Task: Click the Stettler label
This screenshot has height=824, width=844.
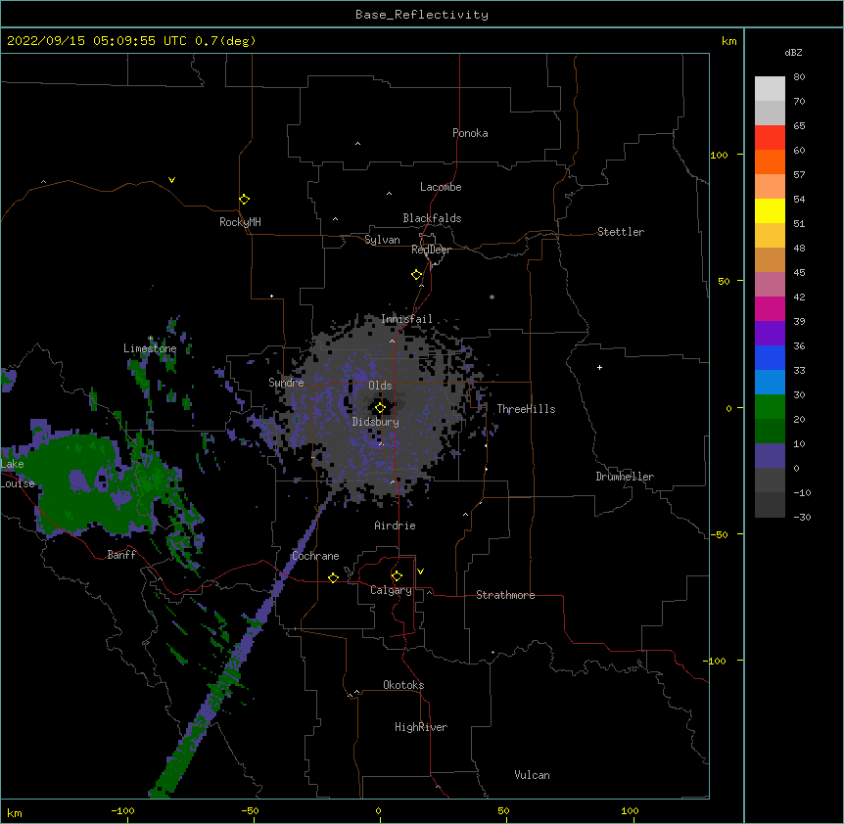Action: pyautogui.click(x=620, y=232)
